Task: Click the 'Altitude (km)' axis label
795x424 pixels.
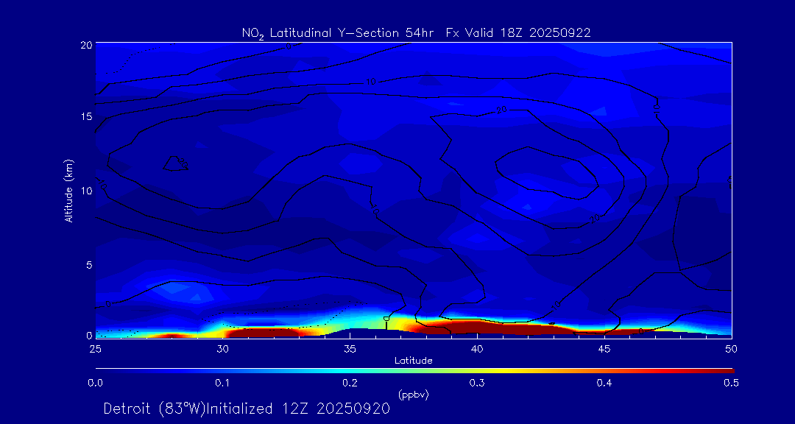Action: [69, 190]
